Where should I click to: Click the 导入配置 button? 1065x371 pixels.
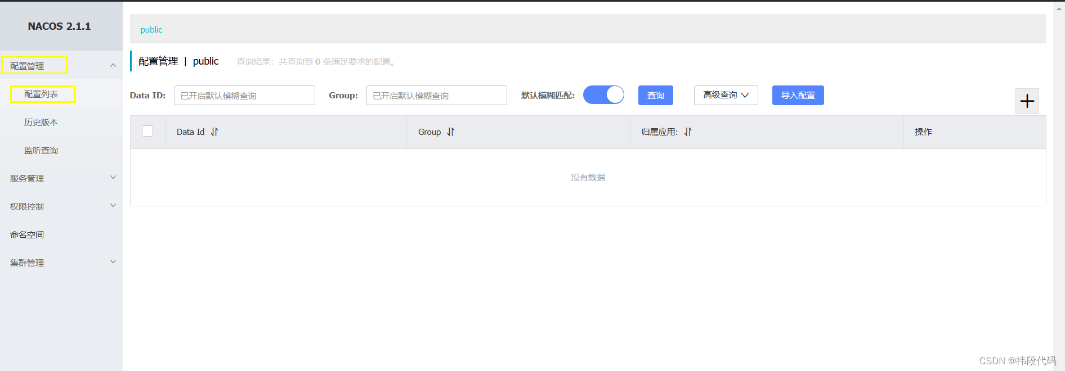point(798,95)
